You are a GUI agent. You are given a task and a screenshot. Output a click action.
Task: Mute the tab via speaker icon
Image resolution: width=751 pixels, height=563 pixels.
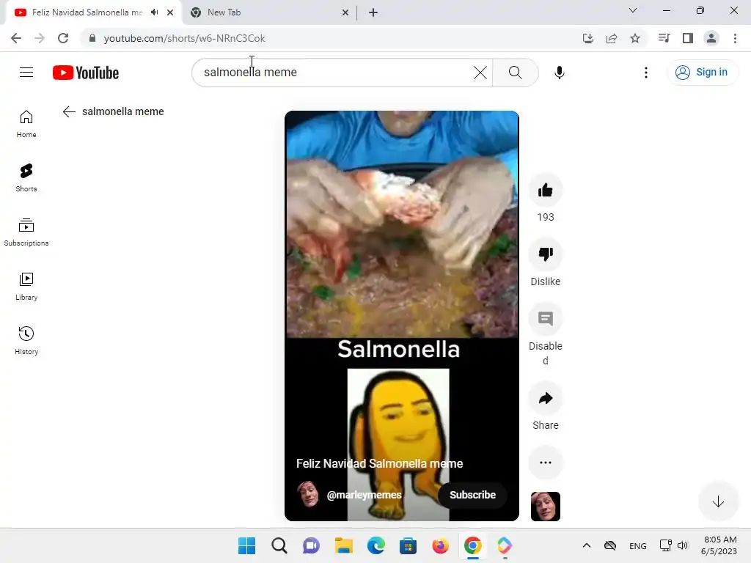point(154,12)
